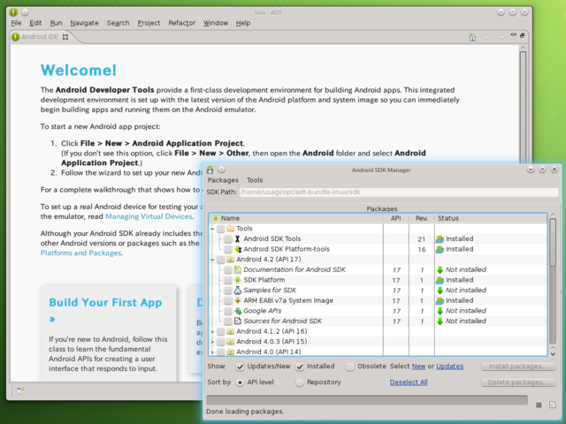Open the Tools menu in SDK Manager

(x=255, y=180)
